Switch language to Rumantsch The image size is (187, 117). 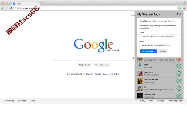coord(115,74)
